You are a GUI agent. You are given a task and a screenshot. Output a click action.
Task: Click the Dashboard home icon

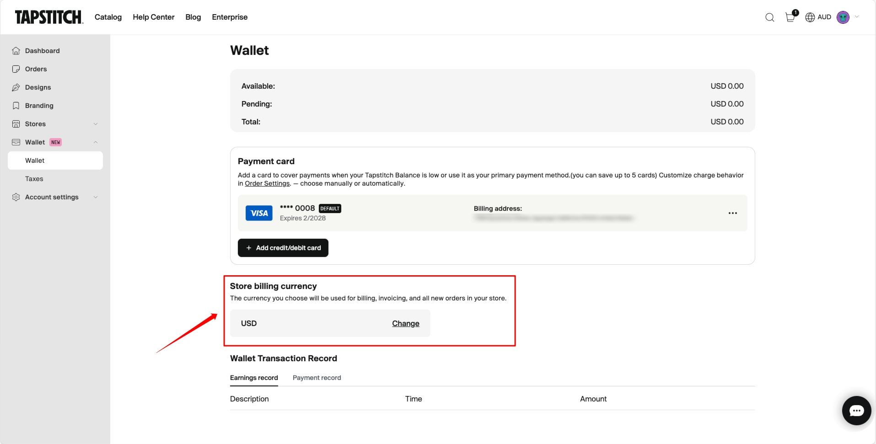coord(16,51)
